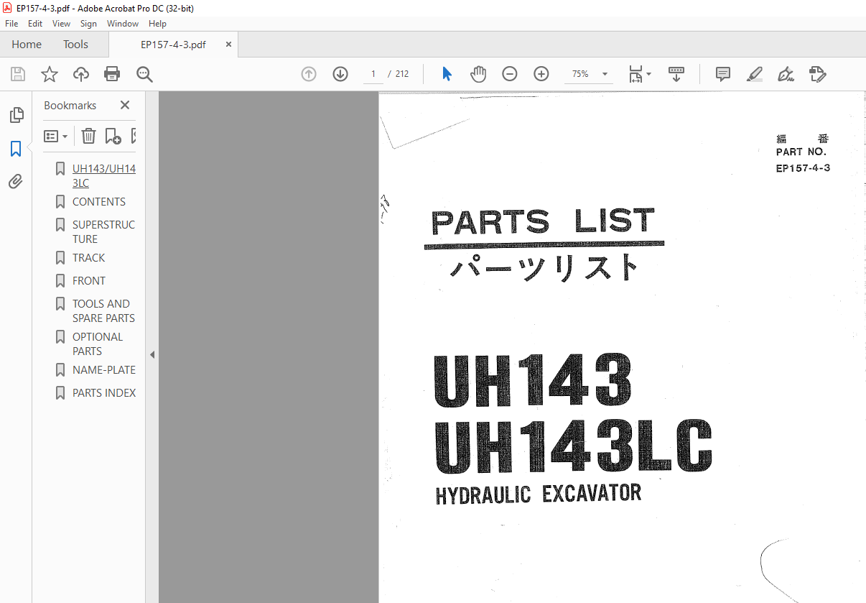Jump to SUPERSTRUCTURE bookmark
Screen dimensions: 866x603
point(104,232)
